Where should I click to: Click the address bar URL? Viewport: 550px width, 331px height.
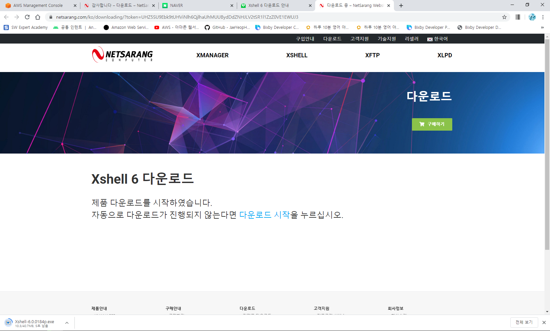tap(177, 17)
